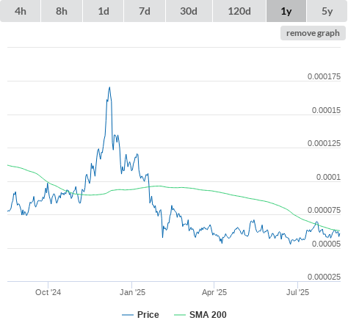Select the 4h time range tab
Screen dimensions: 348x334
pos(21,11)
